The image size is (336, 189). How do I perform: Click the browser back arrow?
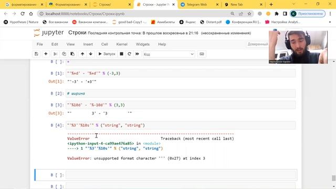click(x=6, y=14)
